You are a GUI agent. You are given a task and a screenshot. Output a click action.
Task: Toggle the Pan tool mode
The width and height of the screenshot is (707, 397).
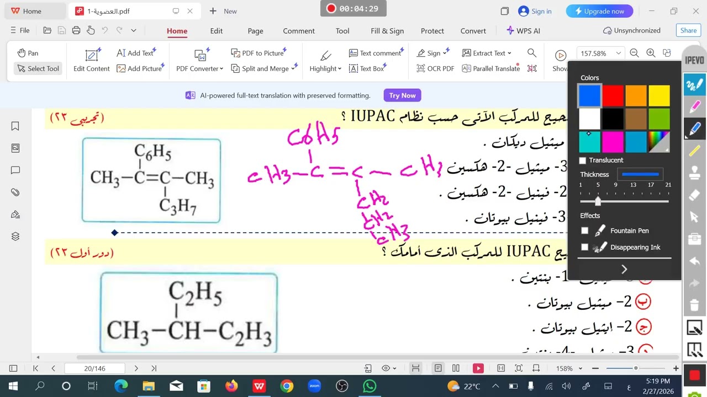pyautogui.click(x=28, y=53)
